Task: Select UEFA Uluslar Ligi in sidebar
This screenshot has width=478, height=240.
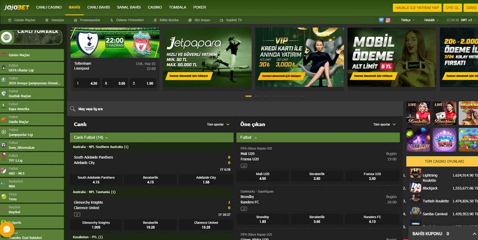Action: [x=32, y=68]
